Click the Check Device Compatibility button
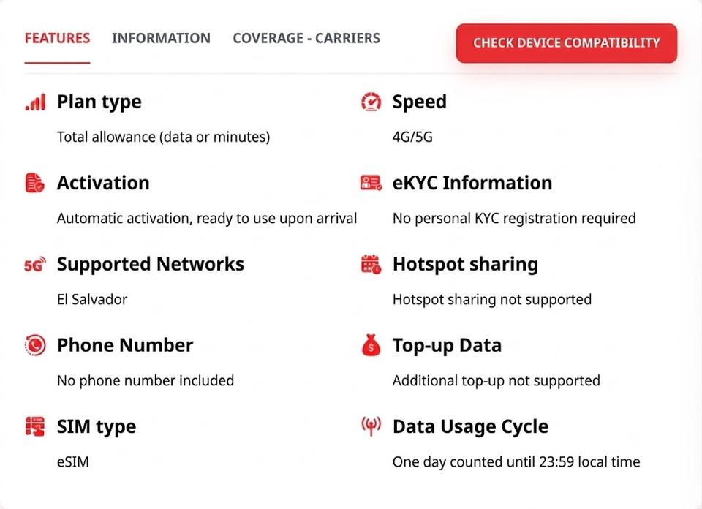The width and height of the screenshot is (702, 509). (566, 43)
